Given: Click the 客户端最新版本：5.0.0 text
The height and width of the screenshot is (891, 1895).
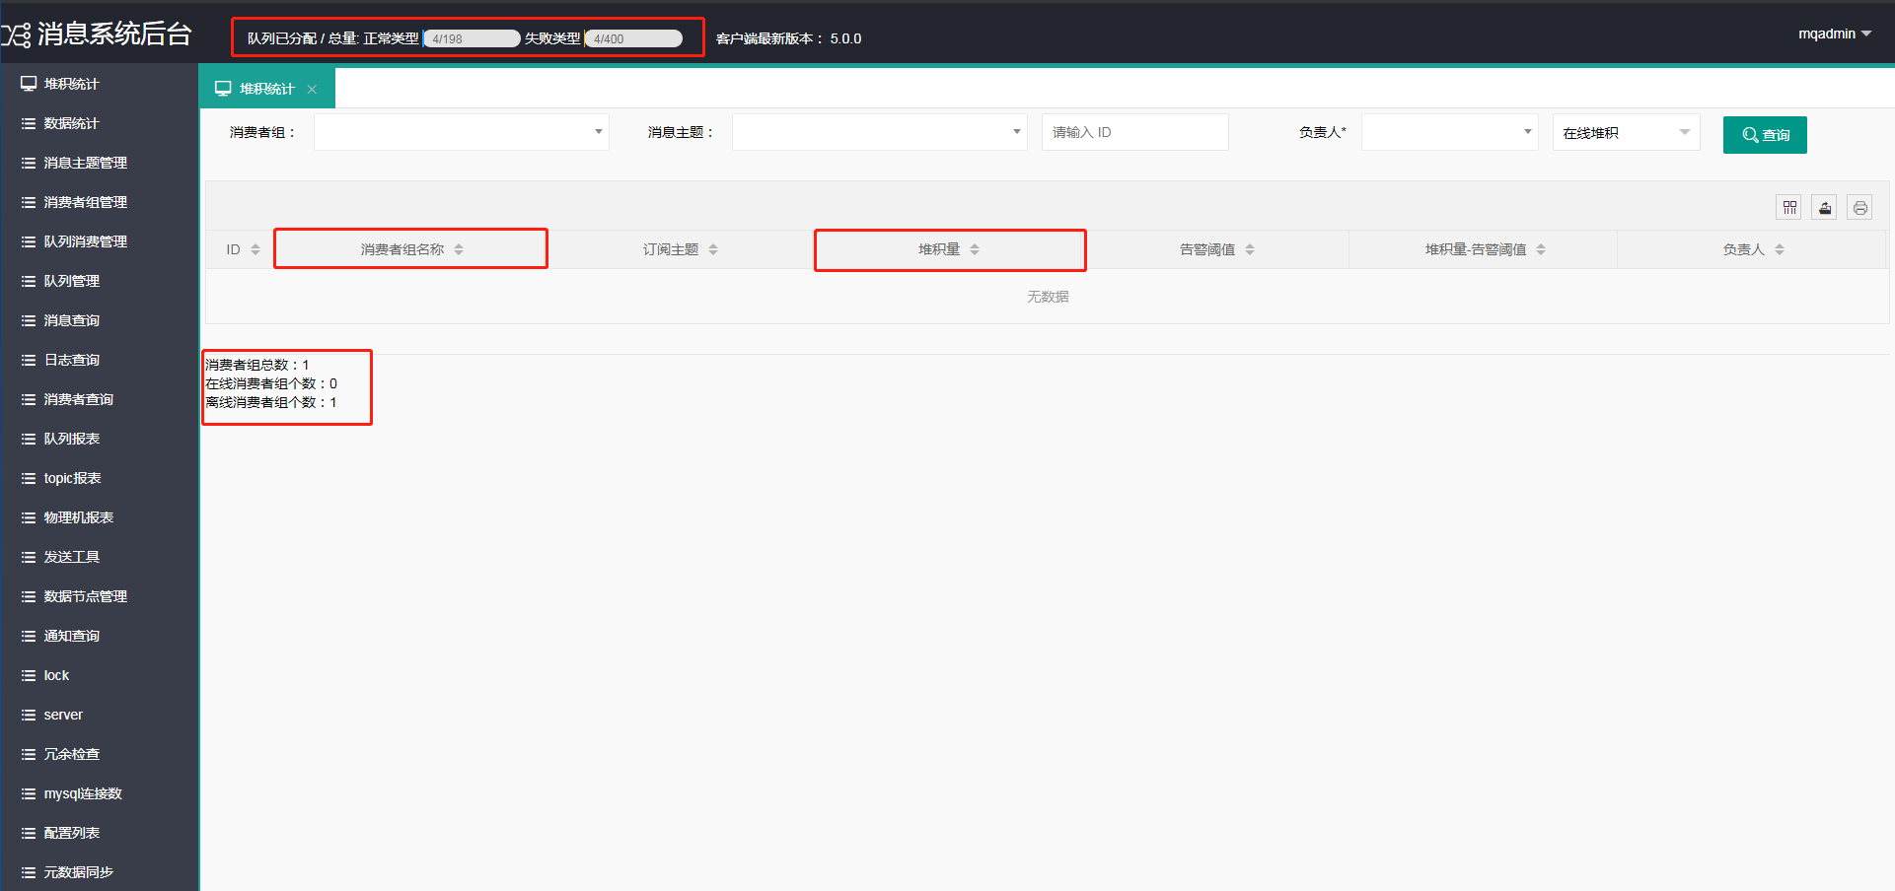Looking at the screenshot, I should coord(789,38).
